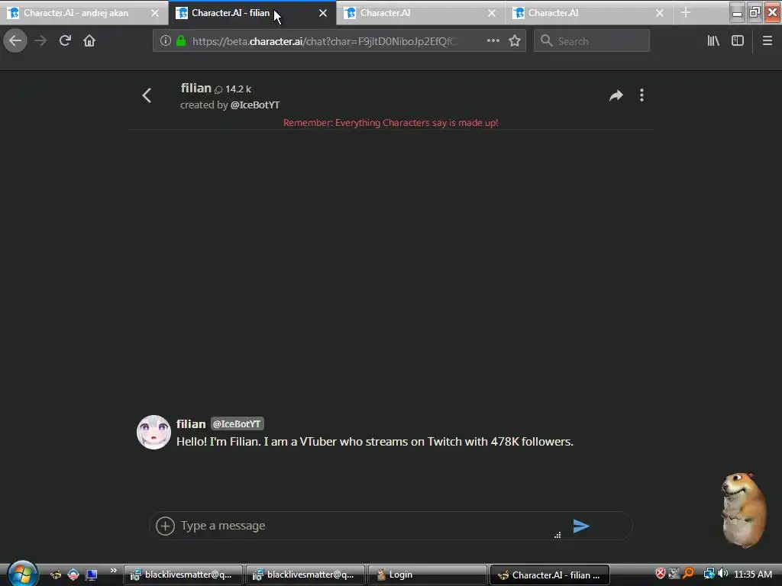Restore down the browser window
The image size is (782, 586).
tap(755, 12)
